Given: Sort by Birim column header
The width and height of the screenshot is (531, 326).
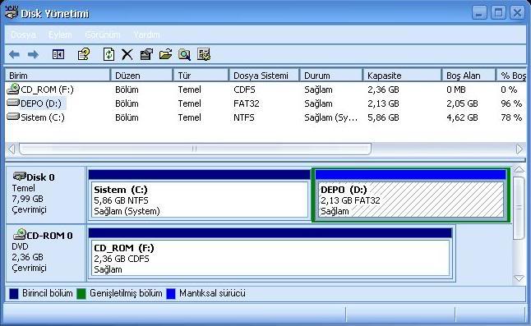Looking at the screenshot, I should click(x=58, y=75).
